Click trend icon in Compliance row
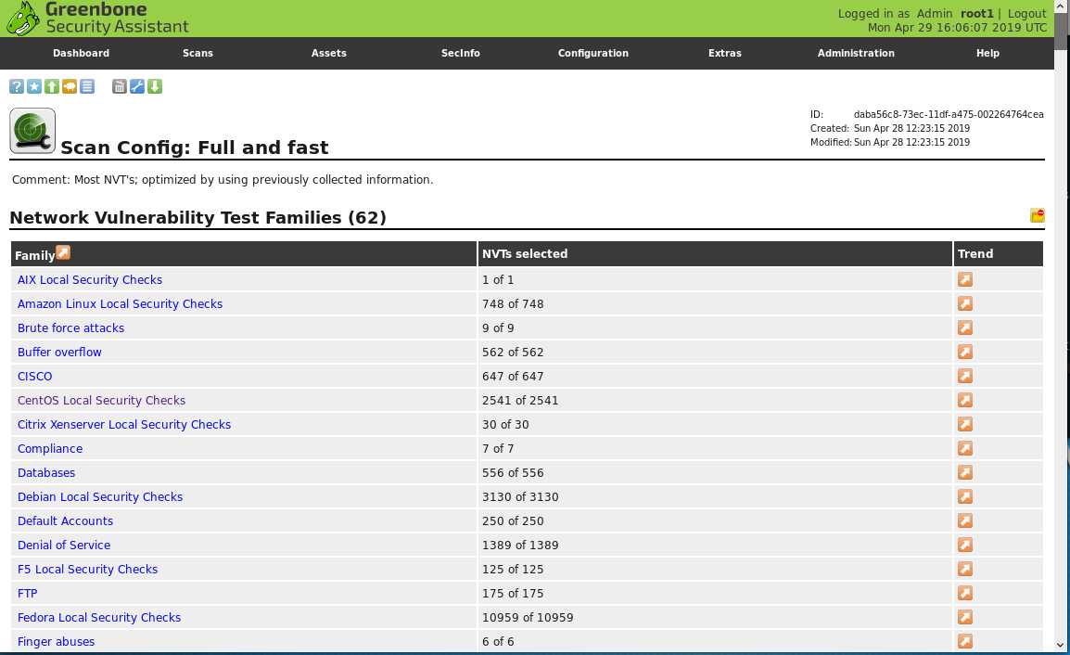1070x655 pixels. click(965, 448)
